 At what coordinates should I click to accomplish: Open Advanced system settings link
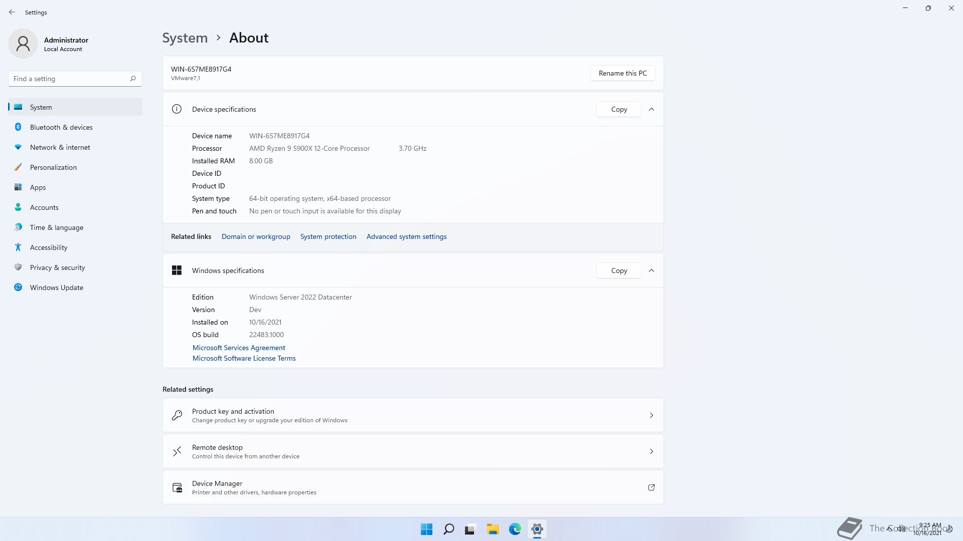(406, 236)
